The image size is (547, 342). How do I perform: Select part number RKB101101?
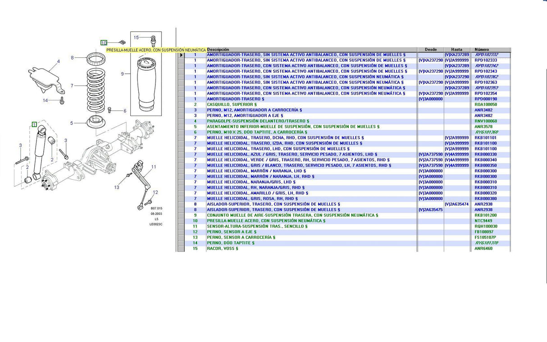[486, 138]
